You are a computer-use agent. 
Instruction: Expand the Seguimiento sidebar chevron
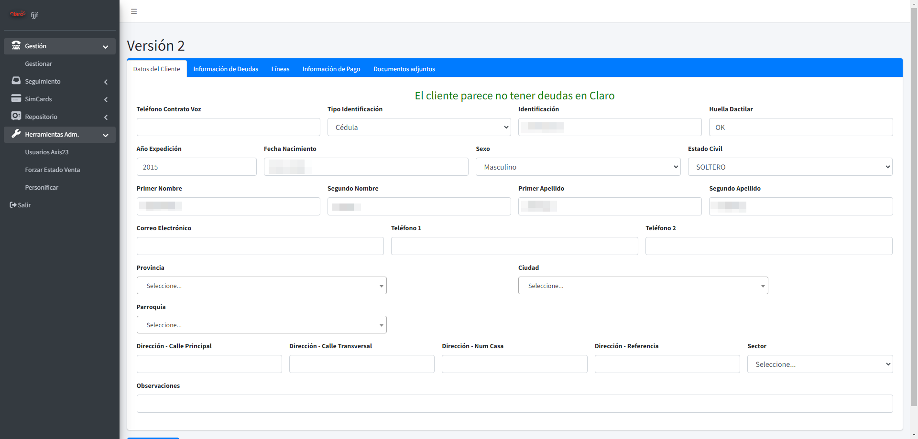click(x=106, y=82)
